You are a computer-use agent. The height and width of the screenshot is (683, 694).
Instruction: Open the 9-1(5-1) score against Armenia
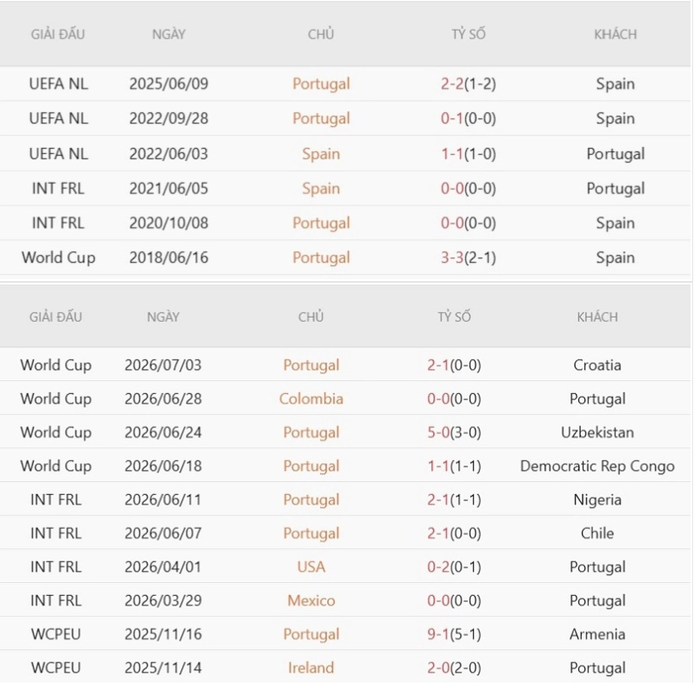(x=454, y=634)
